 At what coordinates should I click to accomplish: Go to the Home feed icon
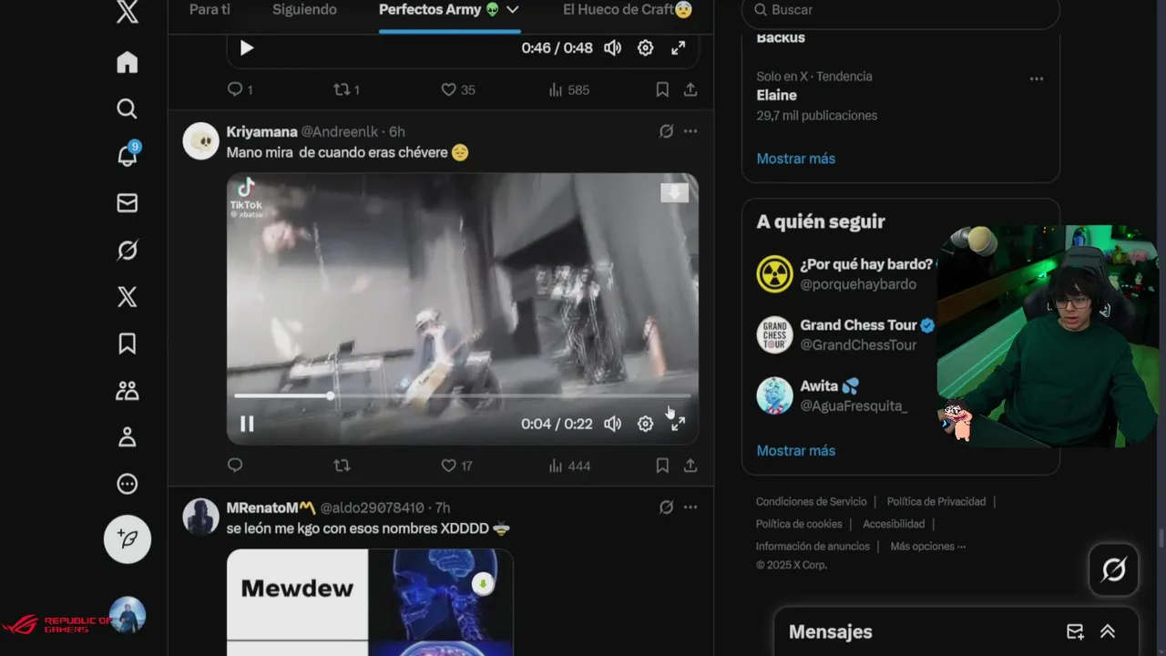[128, 62]
